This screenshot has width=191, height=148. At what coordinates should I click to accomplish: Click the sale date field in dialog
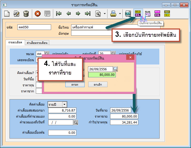click(100, 69)
